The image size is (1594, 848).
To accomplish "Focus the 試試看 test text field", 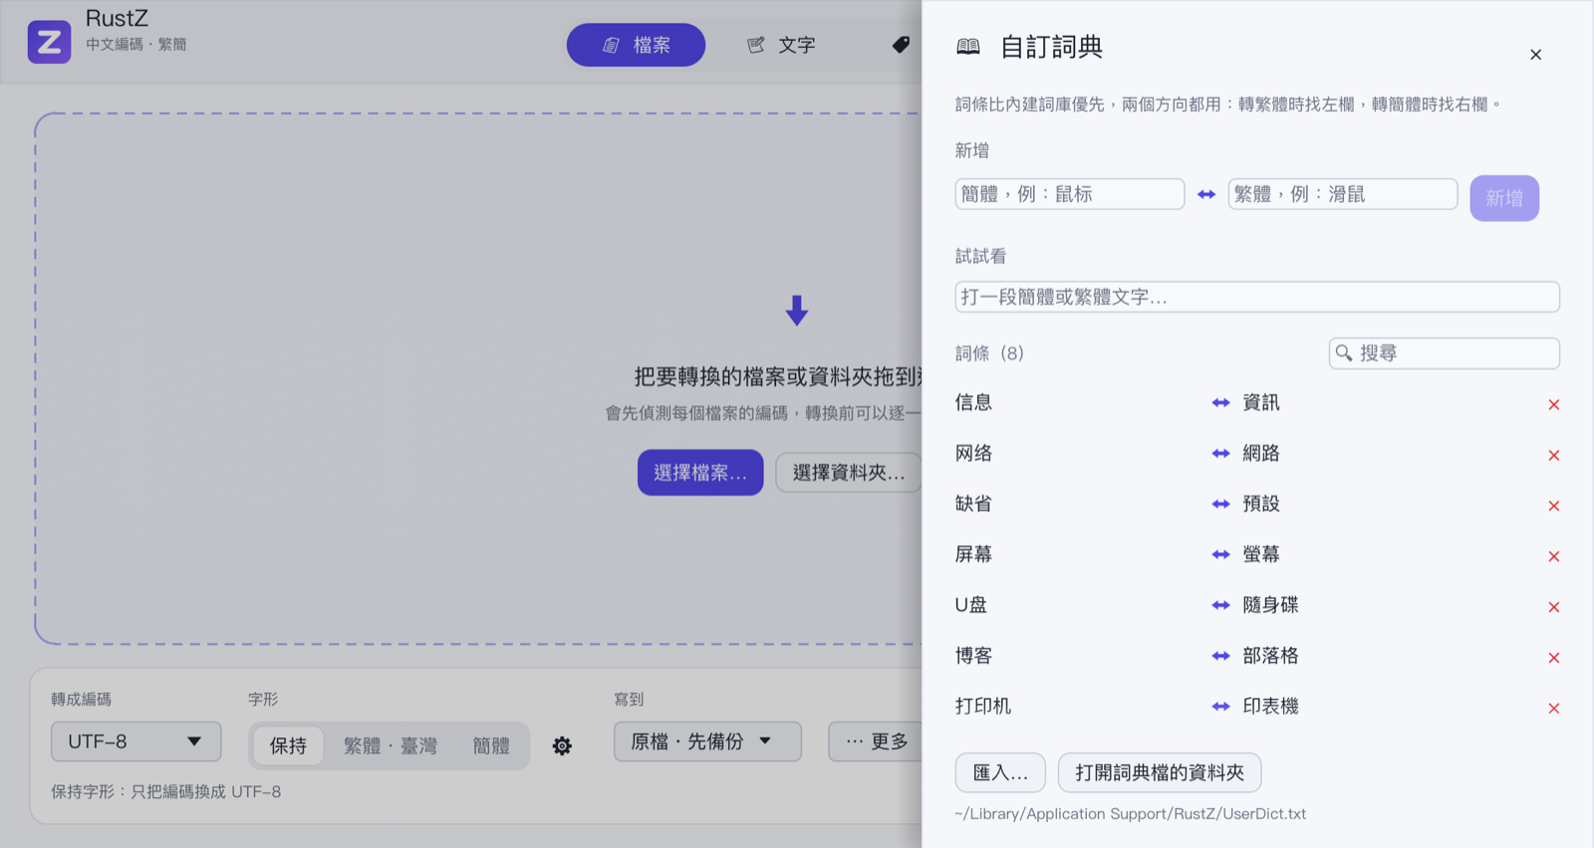I will 1257,297.
